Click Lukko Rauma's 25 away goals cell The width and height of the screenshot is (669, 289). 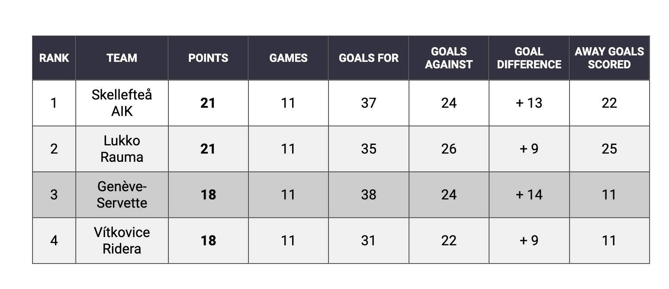click(609, 149)
